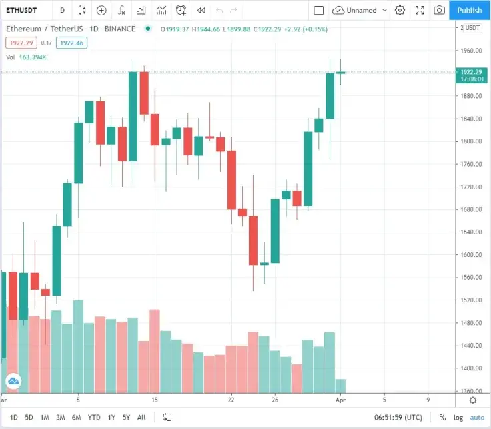Toggle the auto scale mode

[477, 417]
